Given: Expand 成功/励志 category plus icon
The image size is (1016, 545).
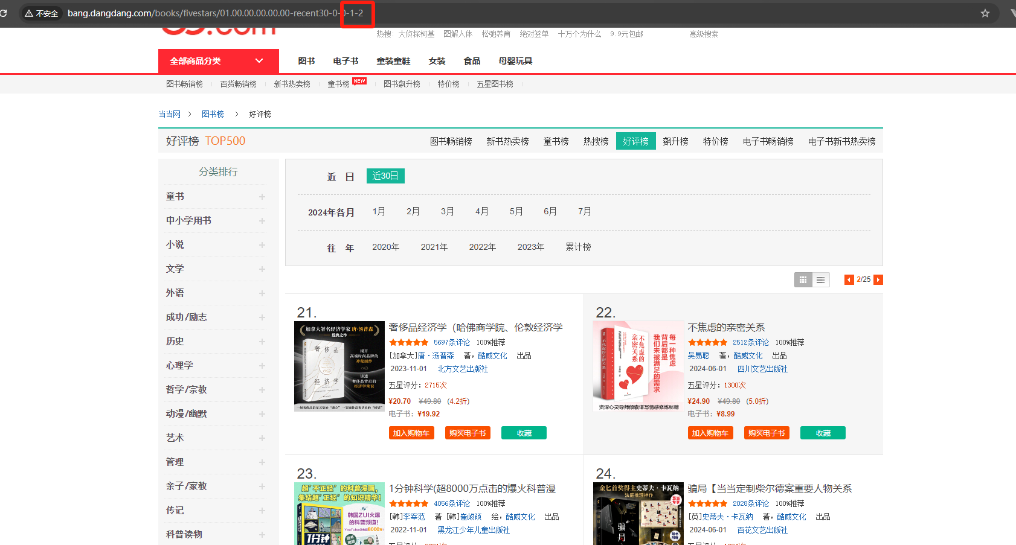Looking at the screenshot, I should pos(262,317).
